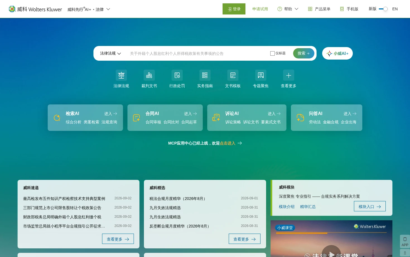Open 法律法规 category icon
The width and height of the screenshot is (410, 257).
[121, 75]
